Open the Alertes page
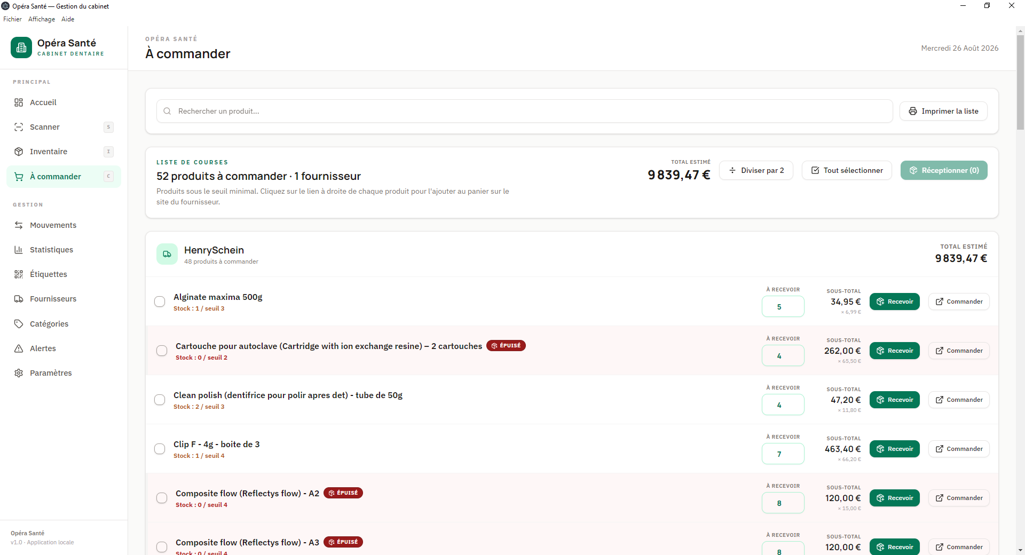Viewport: 1025px width, 555px height. tap(64, 348)
